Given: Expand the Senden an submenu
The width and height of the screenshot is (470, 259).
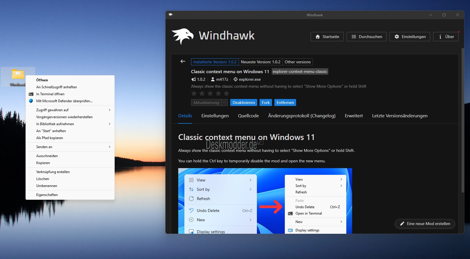Looking at the screenshot, I should 70,147.
